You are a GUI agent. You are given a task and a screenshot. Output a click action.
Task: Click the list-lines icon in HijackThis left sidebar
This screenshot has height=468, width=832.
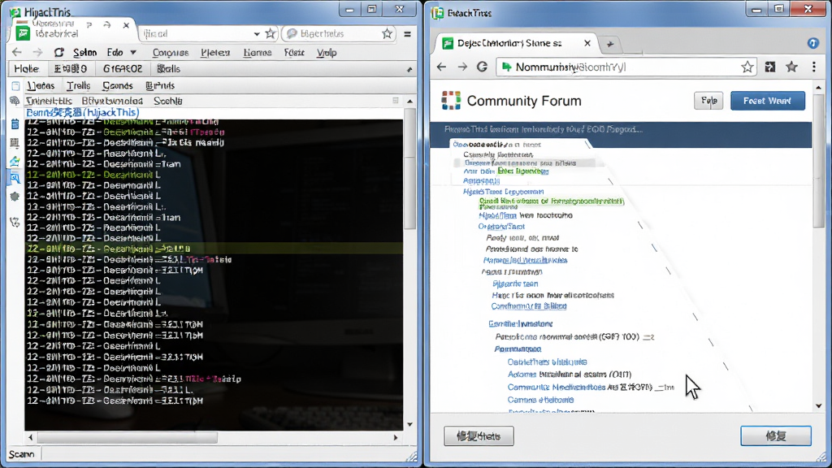pyautogui.click(x=15, y=142)
